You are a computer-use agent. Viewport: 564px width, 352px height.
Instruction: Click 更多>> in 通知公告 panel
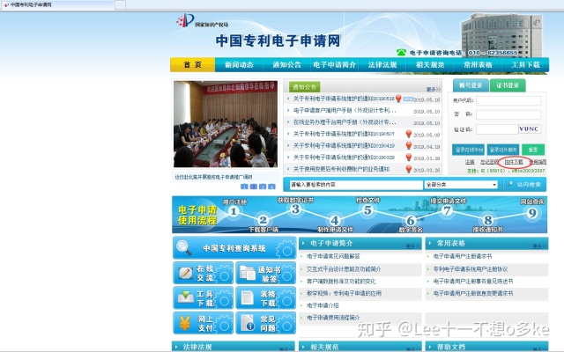[x=434, y=89]
